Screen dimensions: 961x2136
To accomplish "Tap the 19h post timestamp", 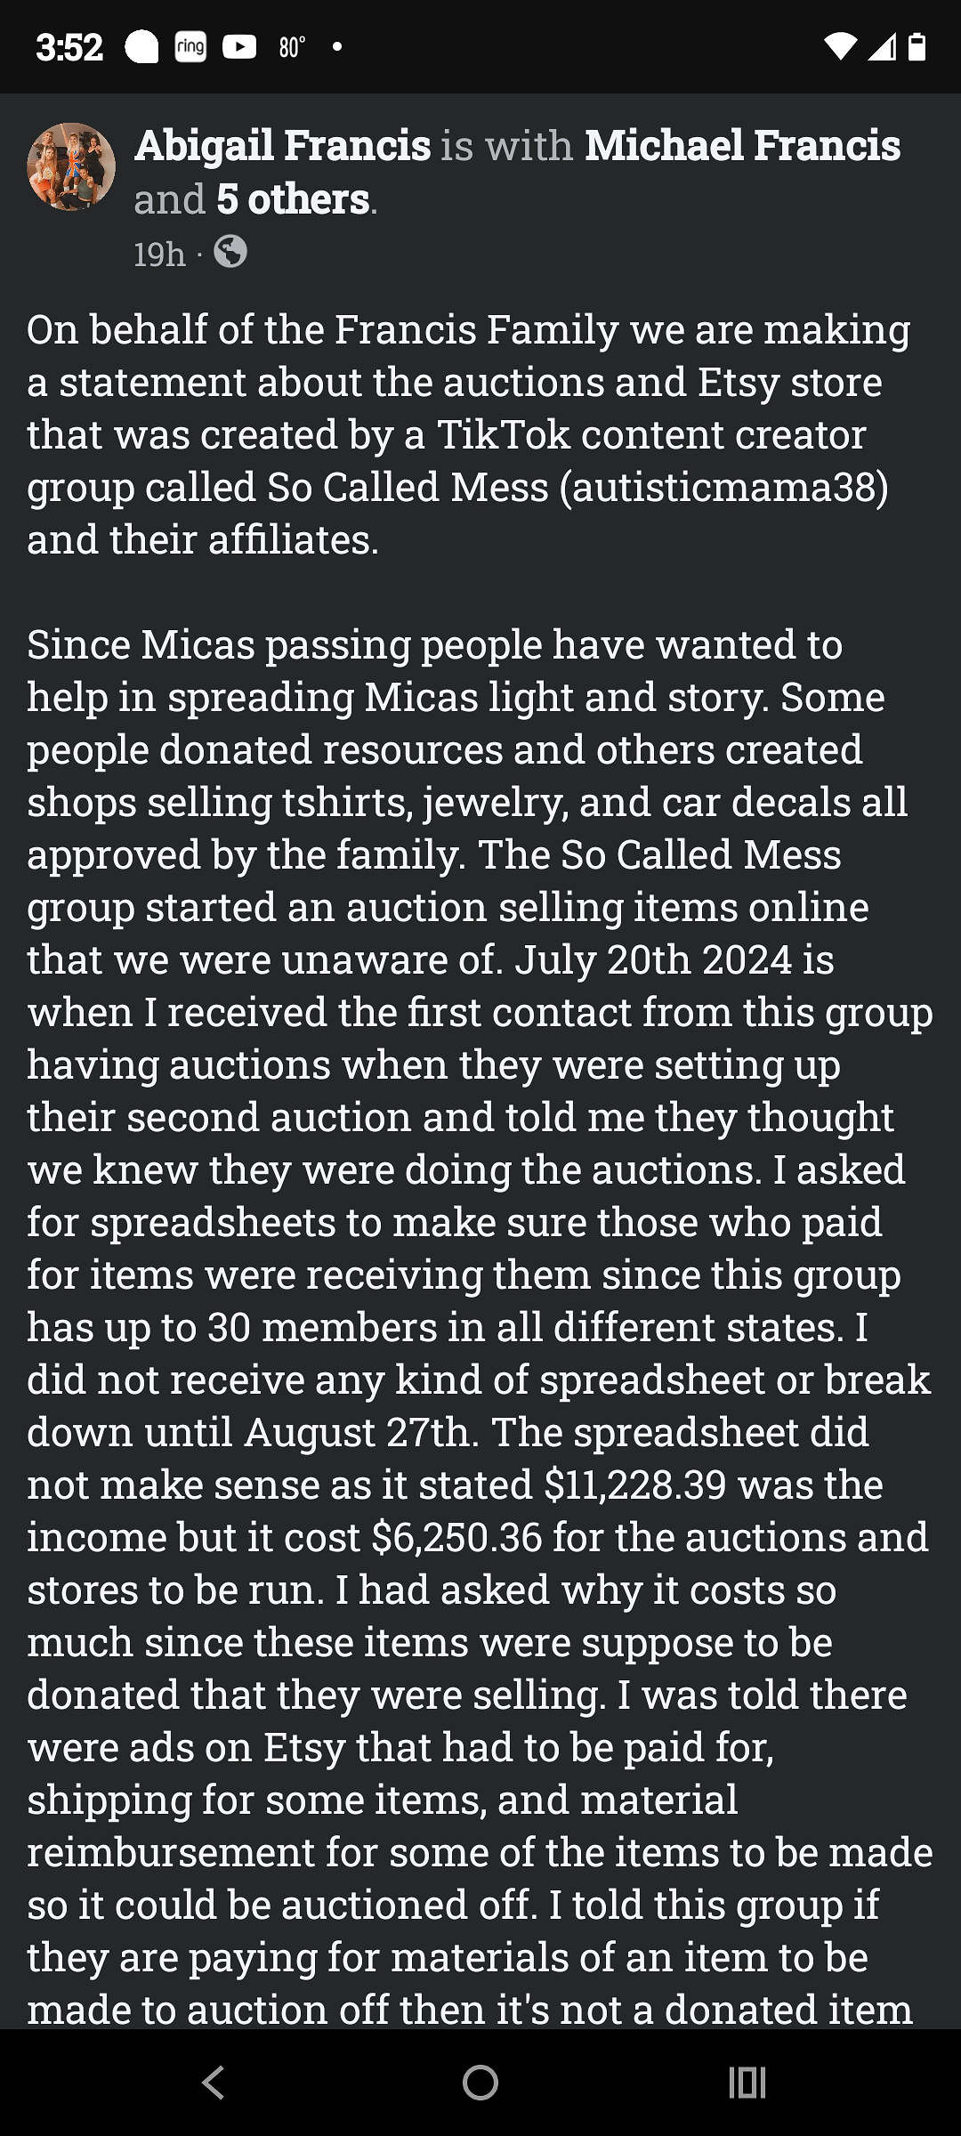I will pos(159,255).
